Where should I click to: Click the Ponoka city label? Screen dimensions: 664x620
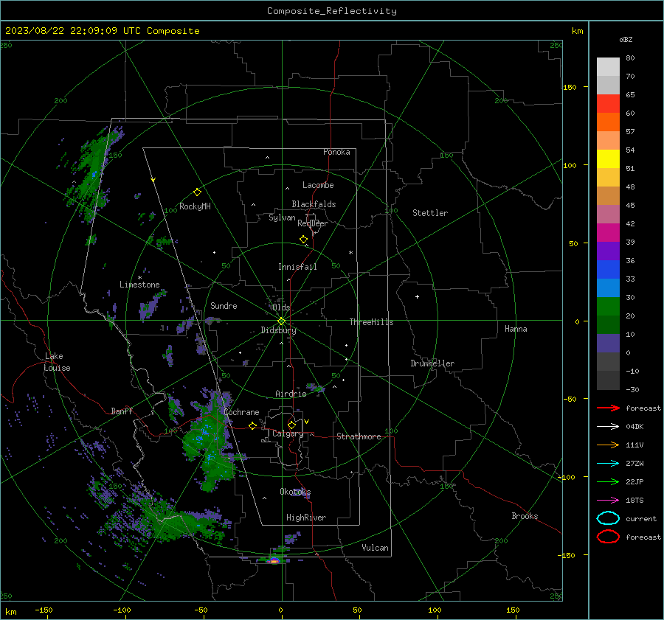coord(336,152)
